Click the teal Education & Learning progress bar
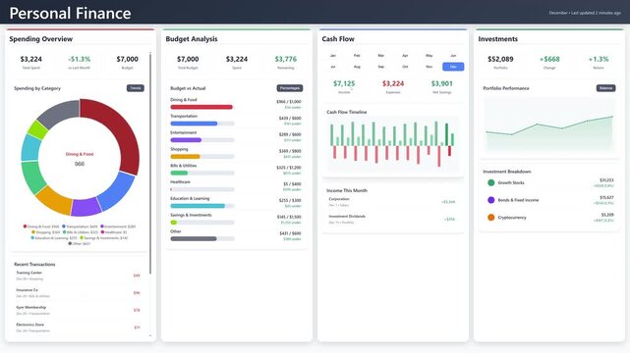Screen dimensions: 630x353 [x=202, y=206]
